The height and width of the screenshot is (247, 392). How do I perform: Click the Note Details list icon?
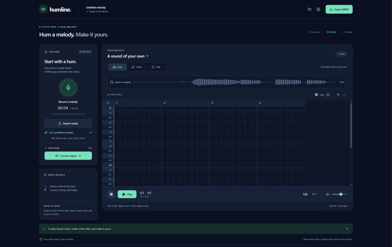[45, 175]
